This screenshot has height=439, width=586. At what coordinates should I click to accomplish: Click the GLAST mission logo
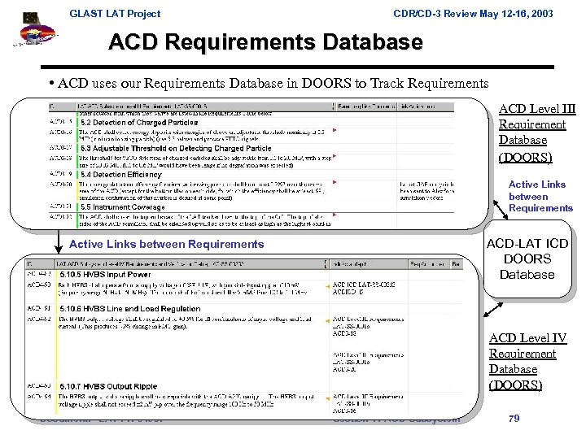[x=35, y=29]
